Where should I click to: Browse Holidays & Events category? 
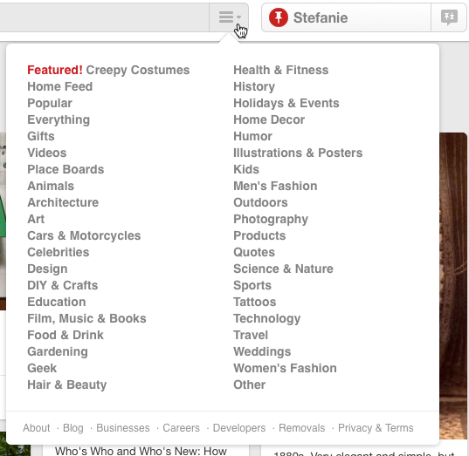click(x=286, y=104)
